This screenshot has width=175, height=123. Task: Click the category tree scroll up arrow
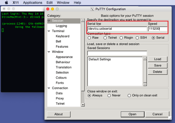click(x=83, y=20)
